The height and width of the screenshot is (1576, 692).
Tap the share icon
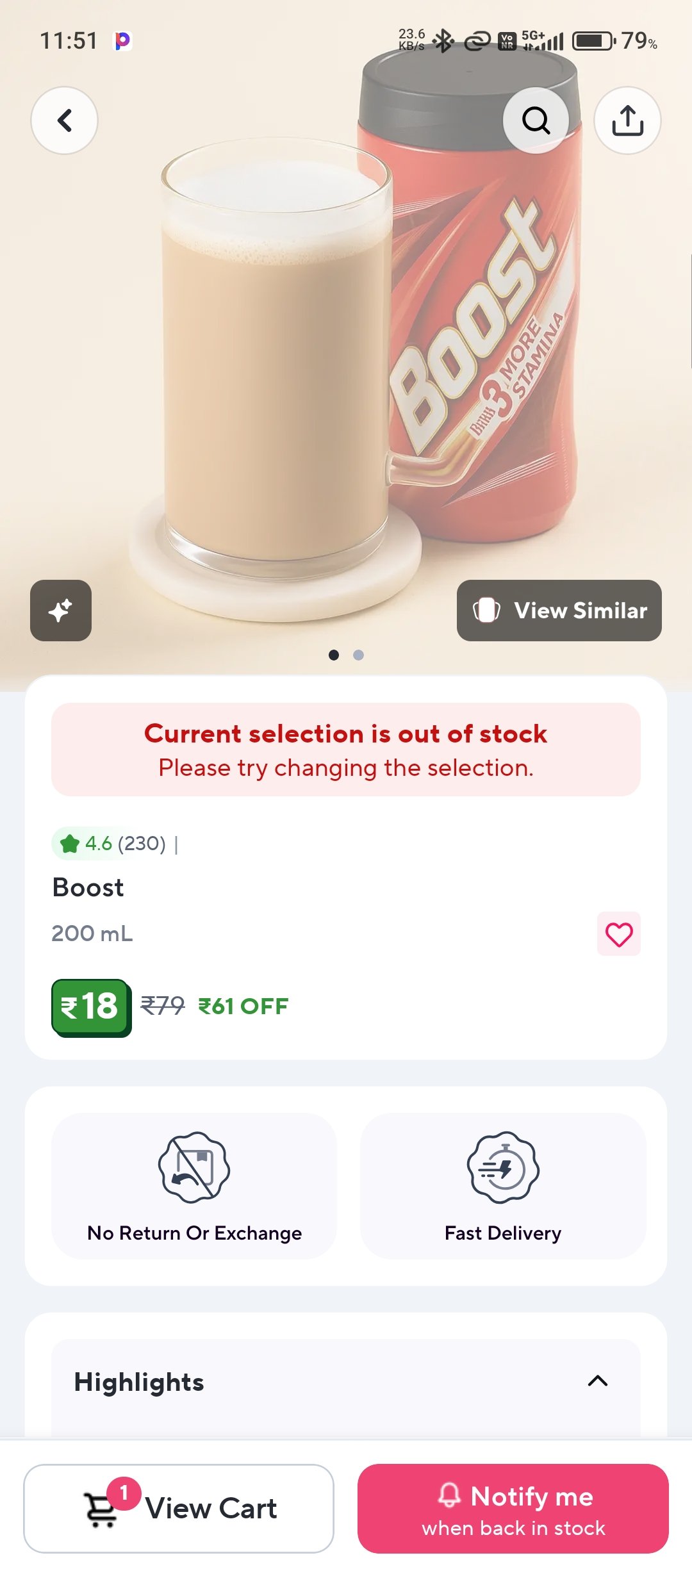[x=627, y=120]
